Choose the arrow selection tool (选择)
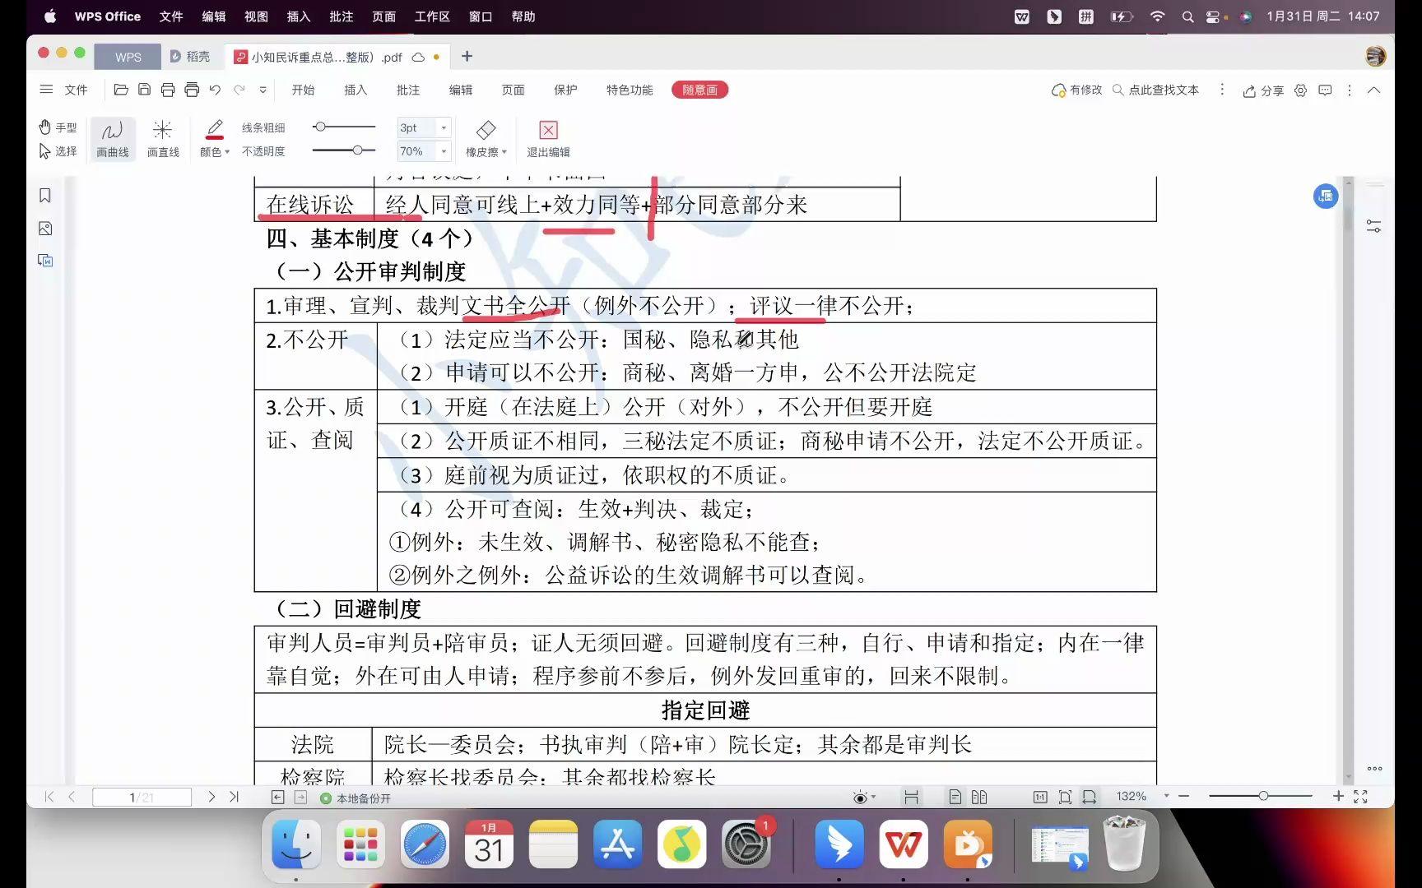The height and width of the screenshot is (888, 1422). 58,151
